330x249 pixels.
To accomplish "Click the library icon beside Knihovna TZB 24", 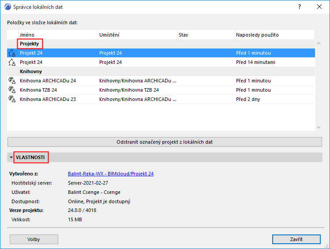I will [x=12, y=90].
